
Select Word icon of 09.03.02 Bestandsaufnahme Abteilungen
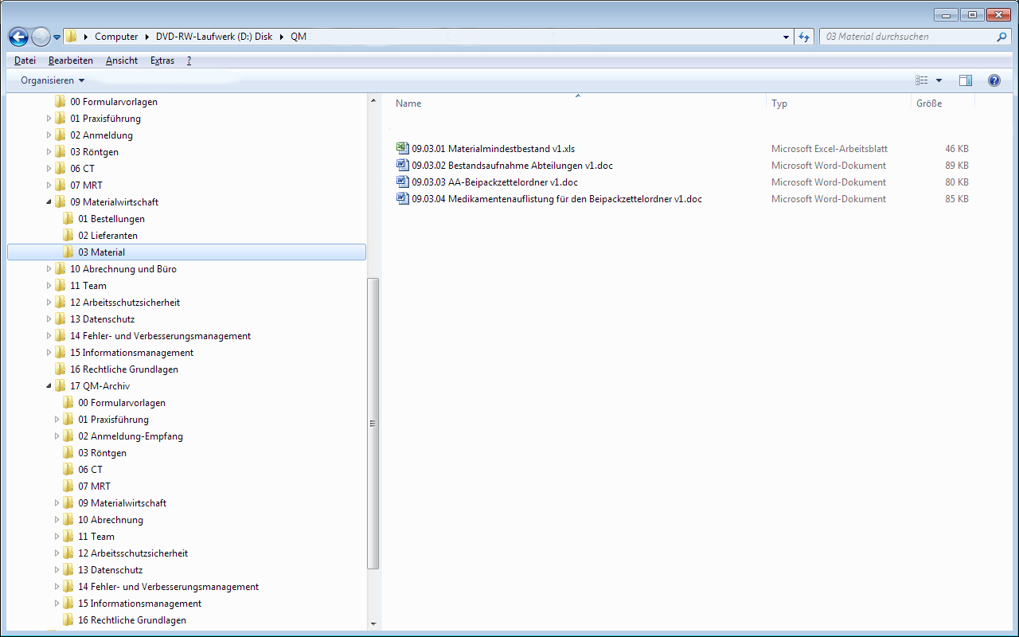(x=402, y=165)
